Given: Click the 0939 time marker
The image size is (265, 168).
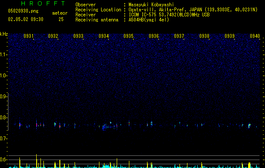Looking at the screenshot, I should tap(230, 36).
